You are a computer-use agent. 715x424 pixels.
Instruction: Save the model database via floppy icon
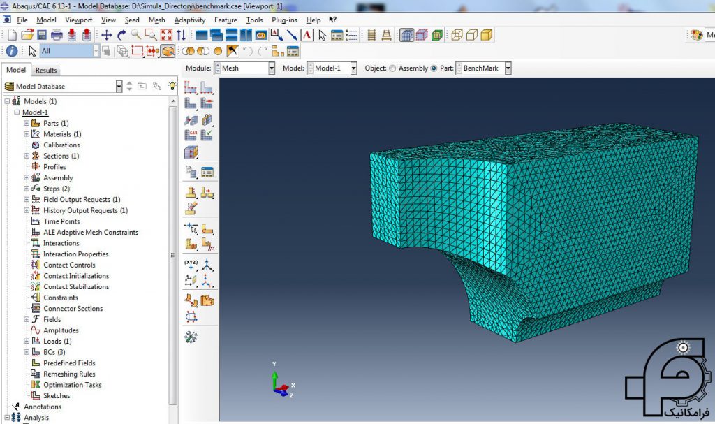(x=42, y=35)
